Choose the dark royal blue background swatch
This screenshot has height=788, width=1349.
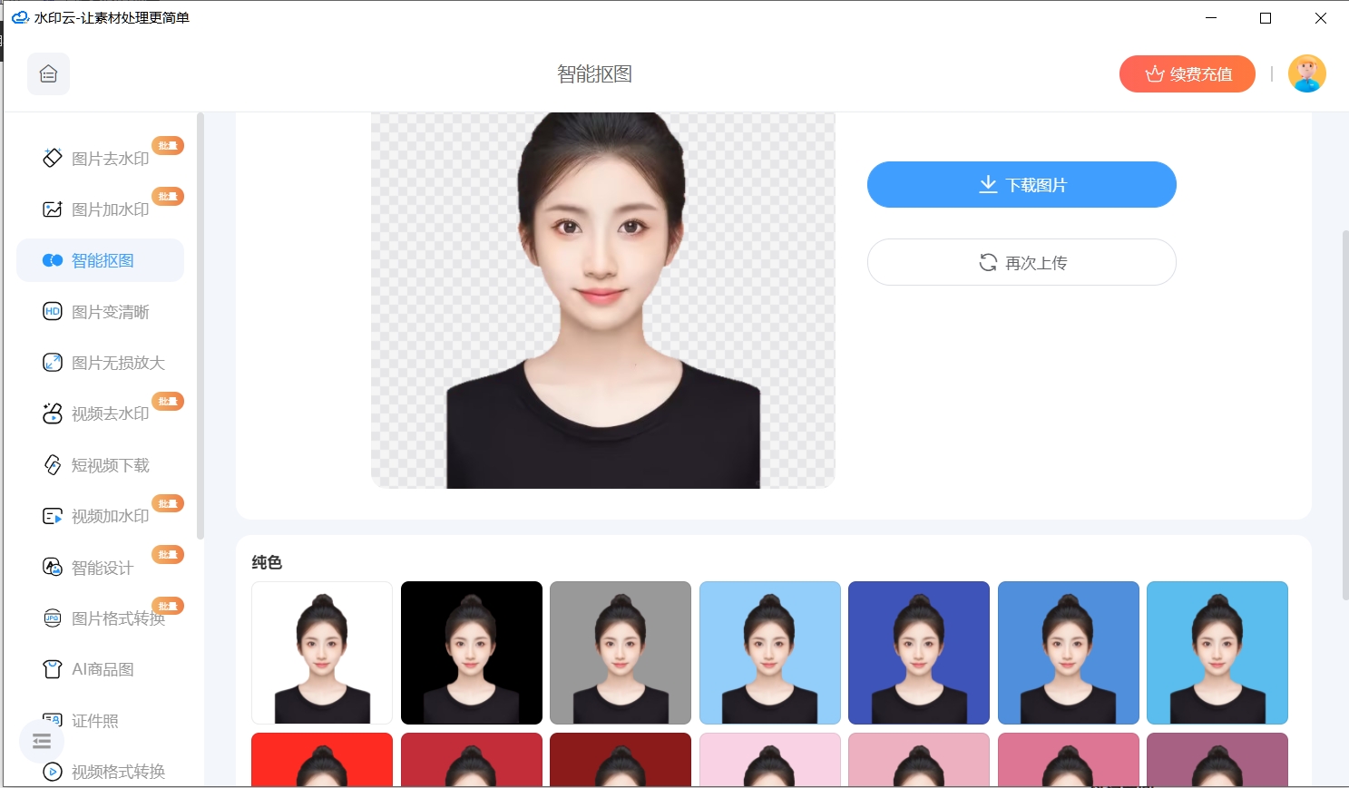919,653
